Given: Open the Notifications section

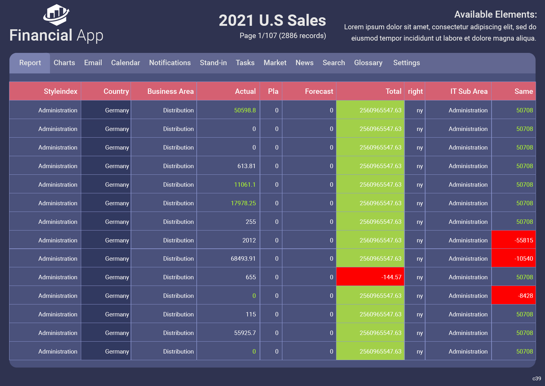Looking at the screenshot, I should 170,63.
